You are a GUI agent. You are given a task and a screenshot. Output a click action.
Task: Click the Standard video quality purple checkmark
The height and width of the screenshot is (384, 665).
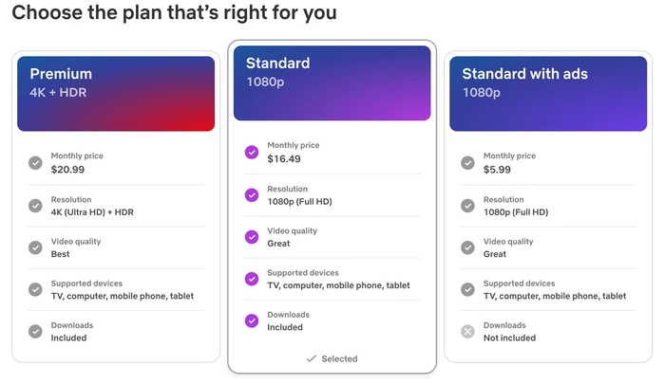pyautogui.click(x=252, y=237)
